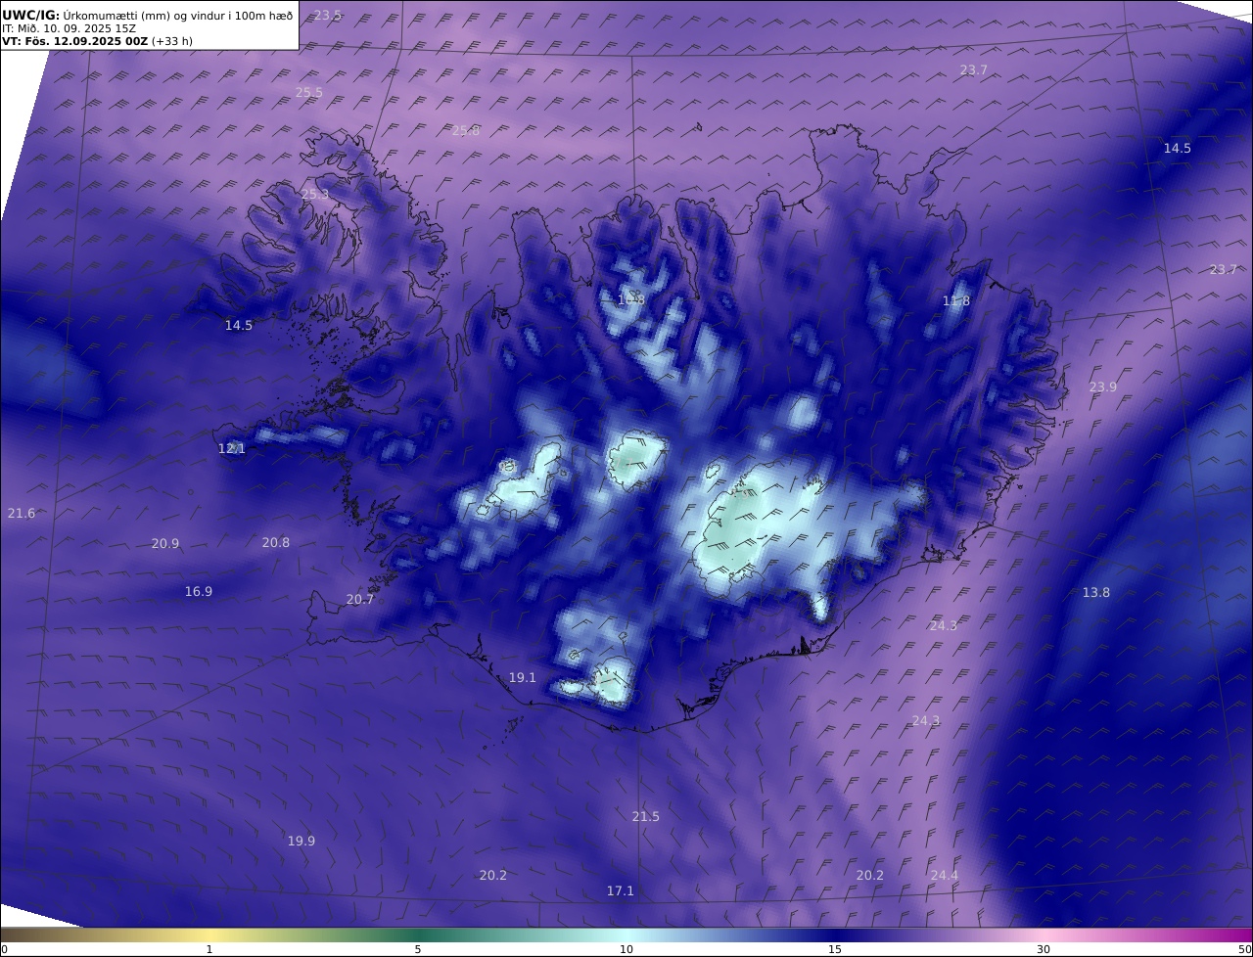The image size is (1253, 957).
Task: Click the 19.9 value label
Action: 302,842
